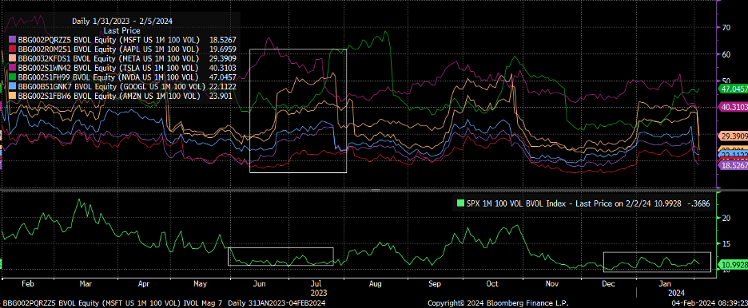Click the legend value 19.6959 for AAPL
Screen dimensions: 748x308
(x=223, y=49)
